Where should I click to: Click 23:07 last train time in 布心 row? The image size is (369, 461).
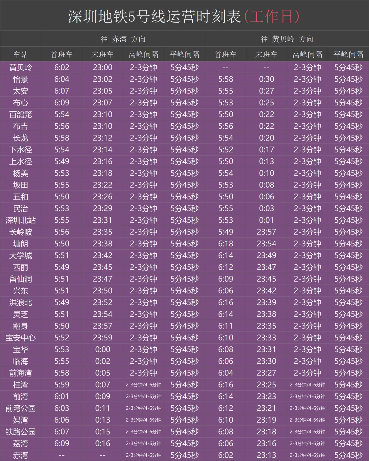[x=102, y=103]
